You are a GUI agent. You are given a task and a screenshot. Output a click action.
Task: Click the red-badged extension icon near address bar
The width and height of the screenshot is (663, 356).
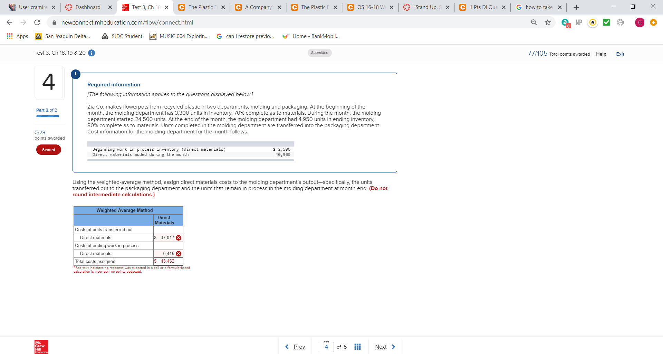[565, 23]
